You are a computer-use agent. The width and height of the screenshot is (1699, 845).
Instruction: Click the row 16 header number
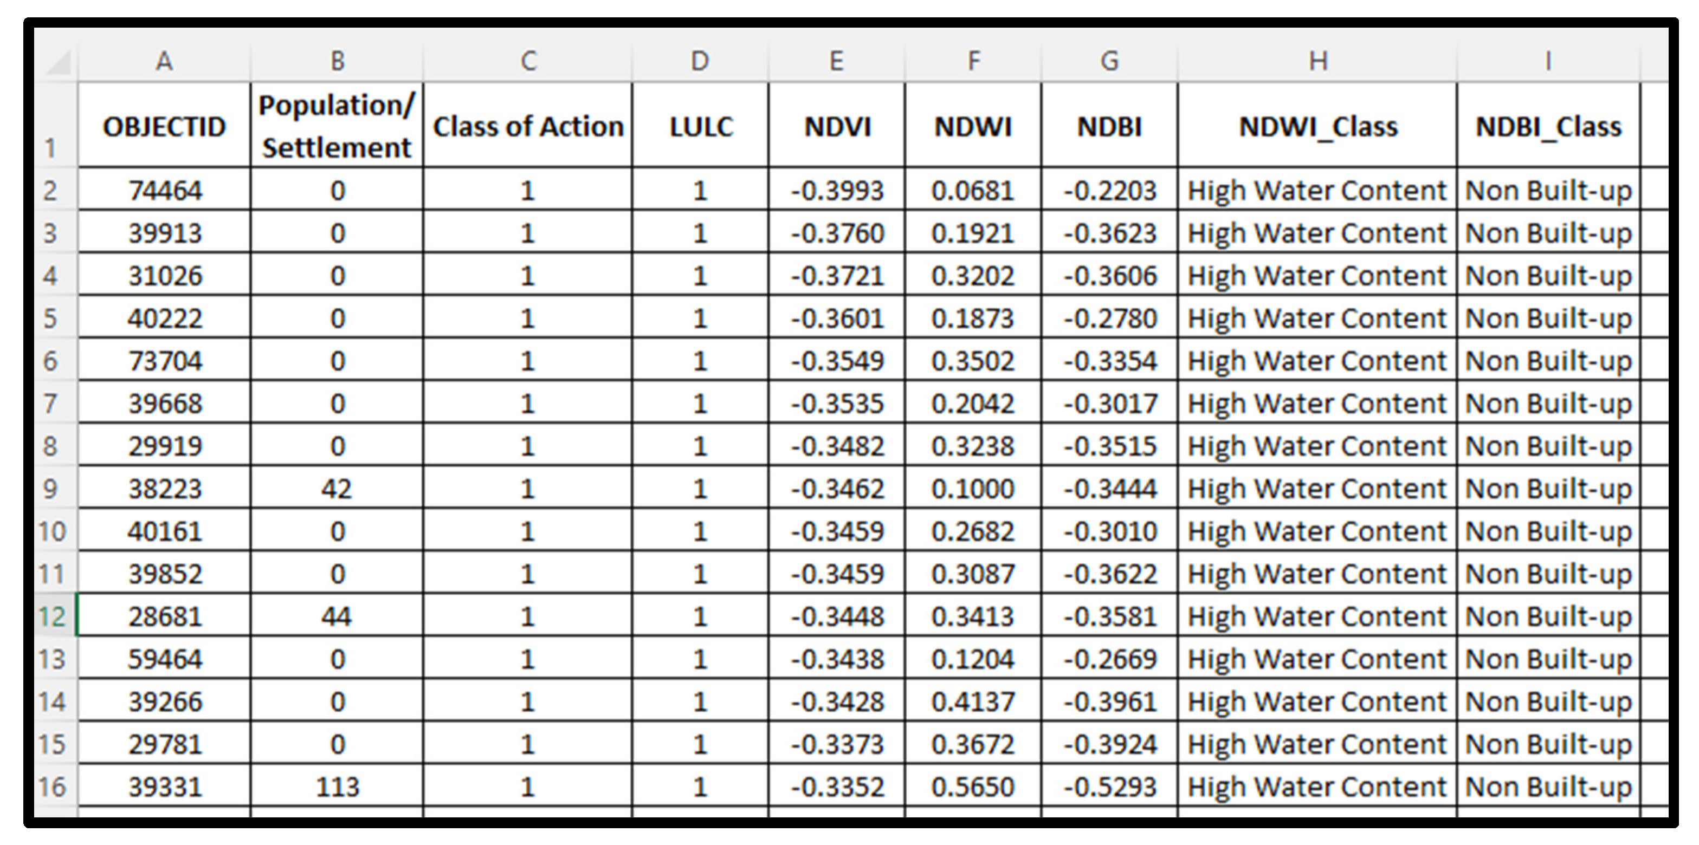click(52, 786)
